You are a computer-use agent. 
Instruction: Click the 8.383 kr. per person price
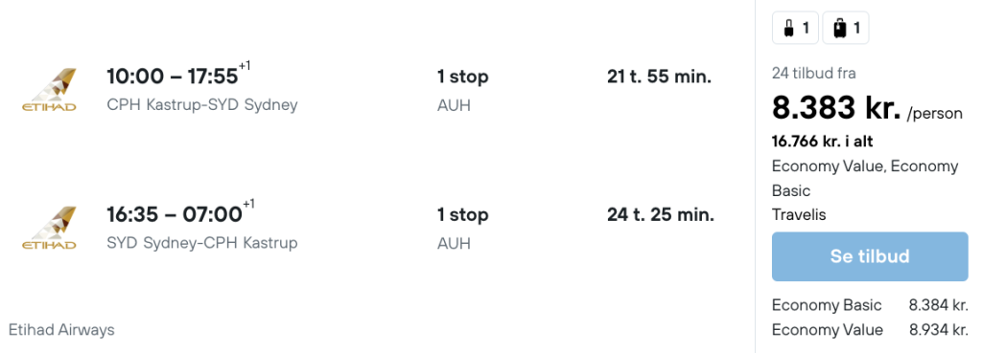(867, 109)
